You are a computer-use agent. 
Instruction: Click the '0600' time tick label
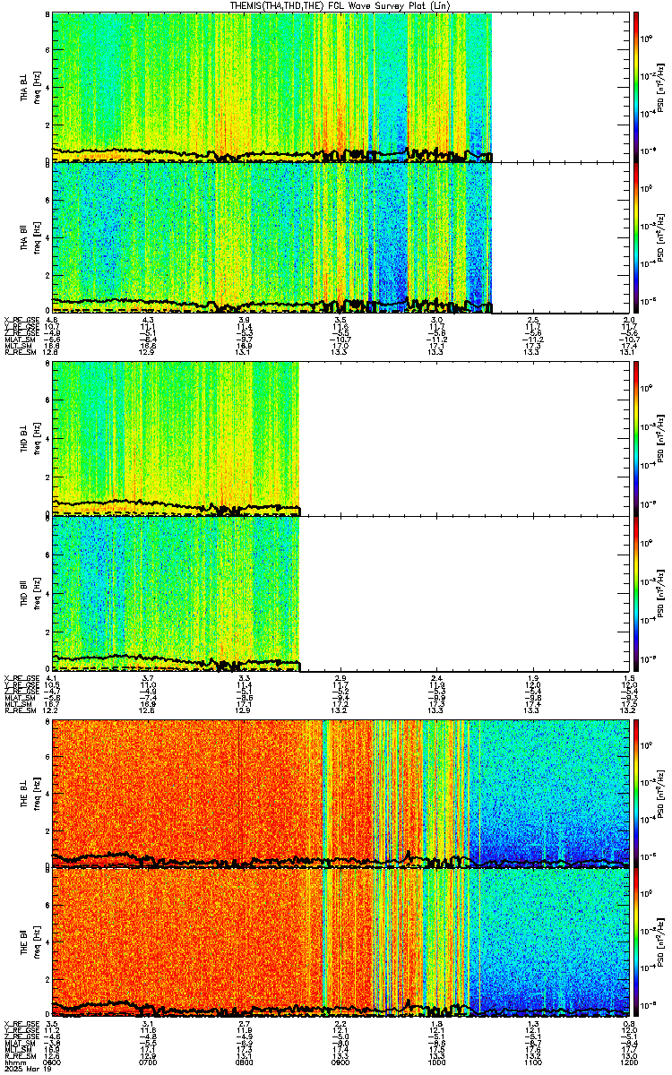coord(52,1062)
